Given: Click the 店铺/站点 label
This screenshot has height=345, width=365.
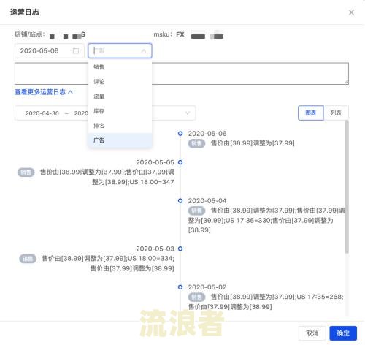Looking at the screenshot, I should (30, 34).
